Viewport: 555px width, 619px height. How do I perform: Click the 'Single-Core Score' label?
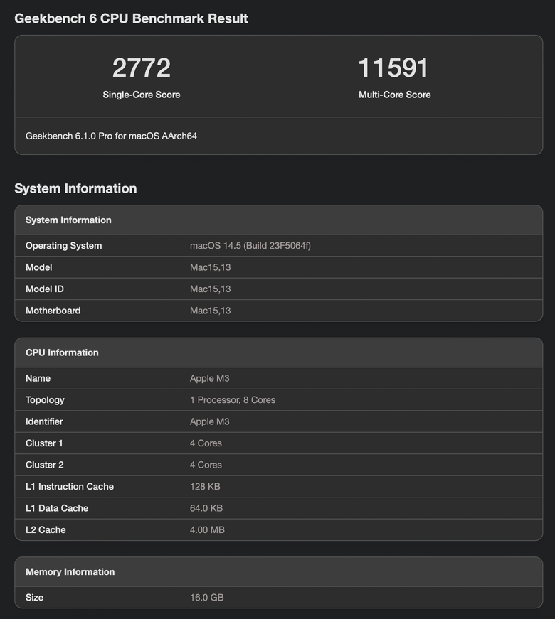point(142,95)
